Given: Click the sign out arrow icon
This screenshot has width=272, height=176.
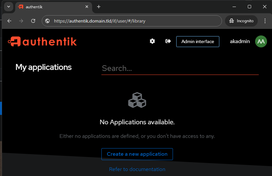Looking at the screenshot, I should [168, 41].
